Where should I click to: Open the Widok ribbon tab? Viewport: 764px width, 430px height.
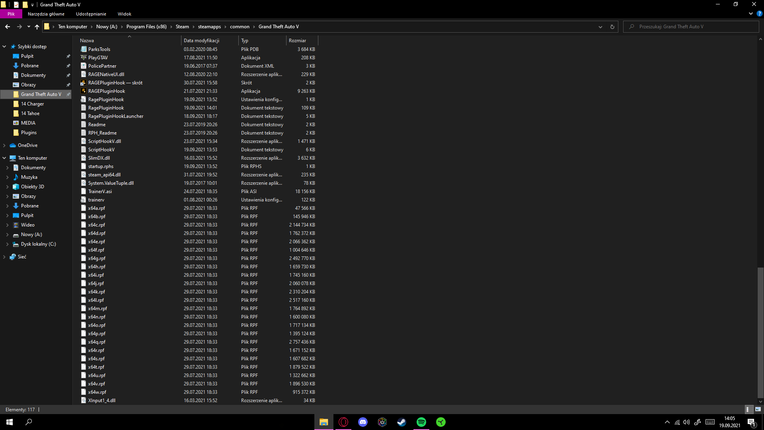(x=124, y=14)
